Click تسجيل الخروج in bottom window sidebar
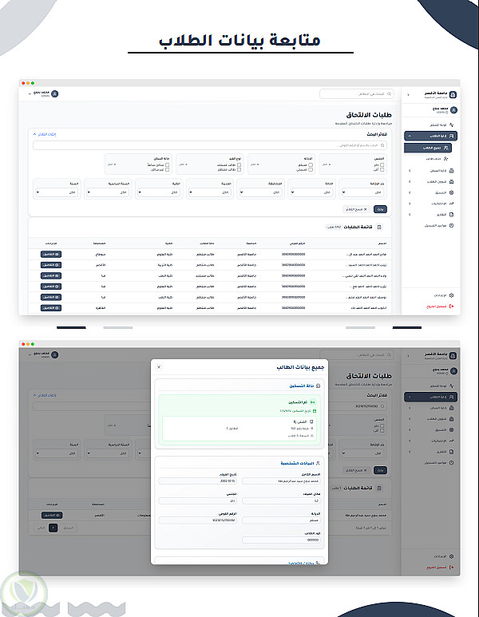Viewport: 479px width, 617px height. [440, 567]
